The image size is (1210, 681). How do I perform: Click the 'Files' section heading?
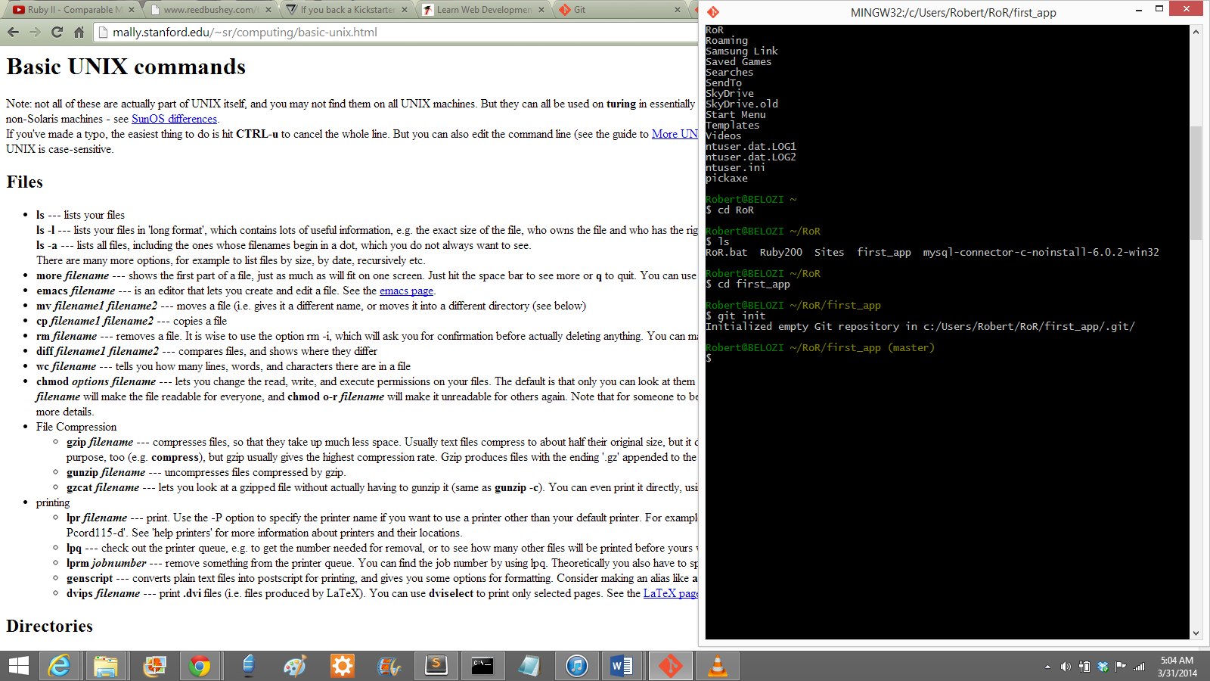pos(25,182)
